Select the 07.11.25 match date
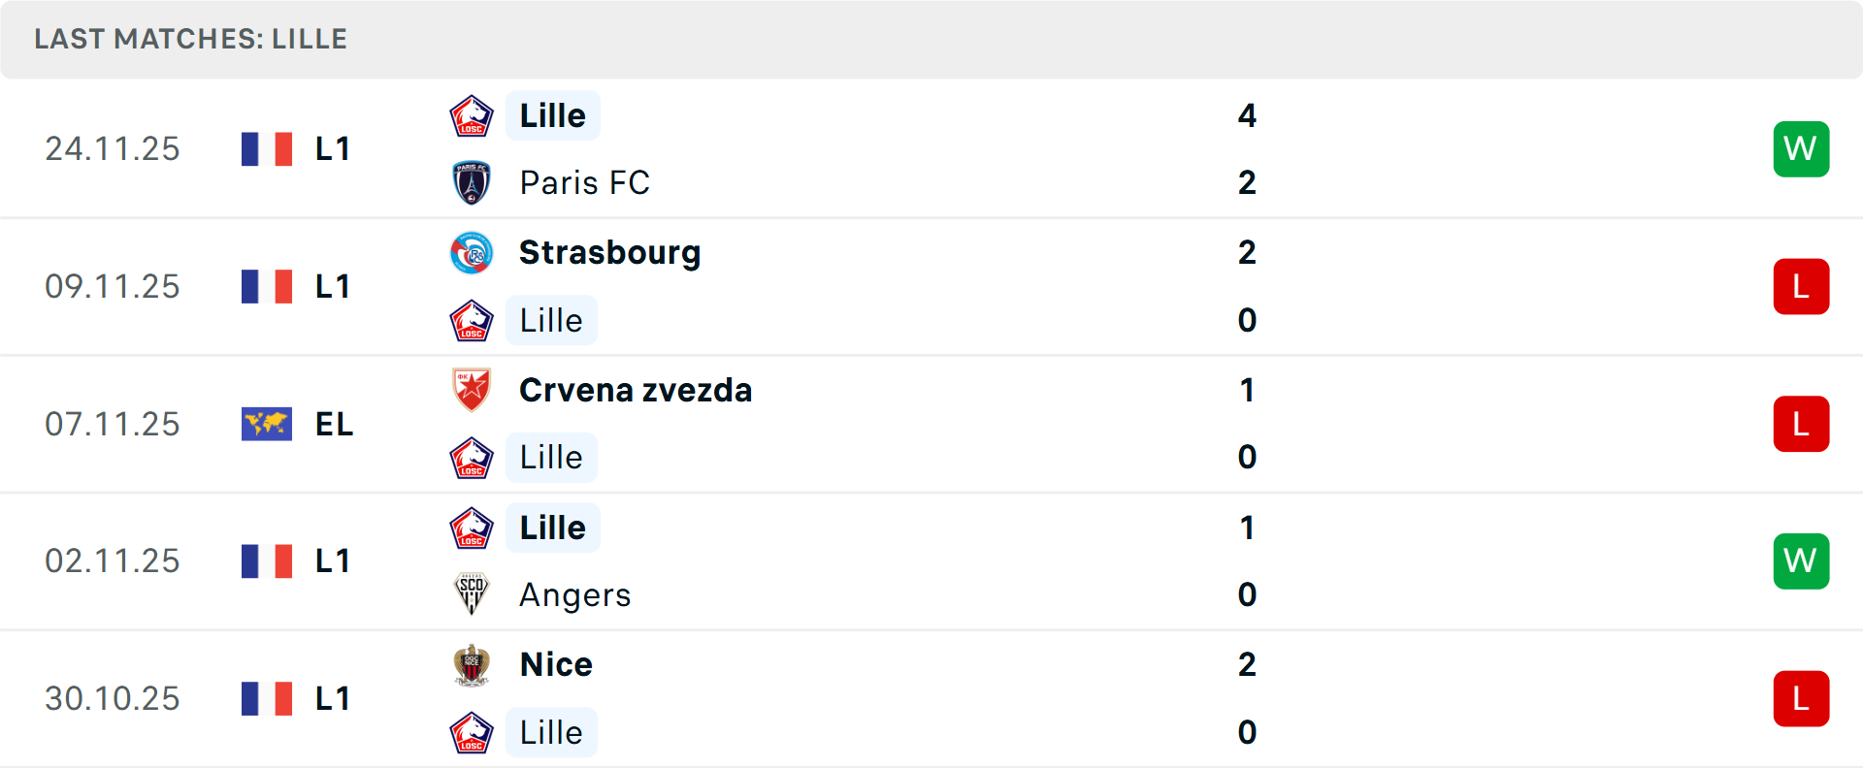This screenshot has height=768, width=1863. [113, 424]
